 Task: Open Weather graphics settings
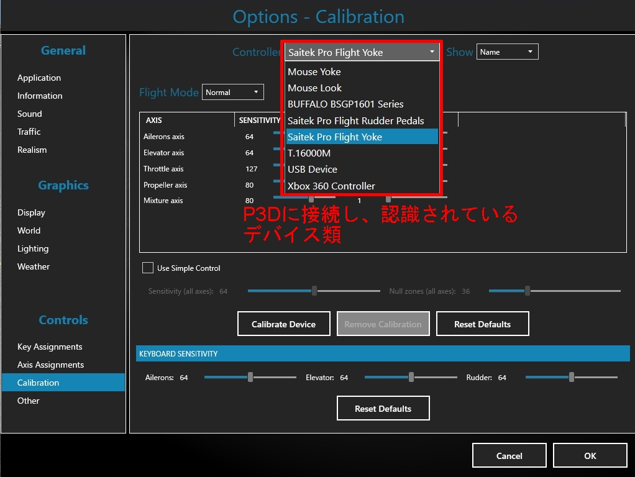click(33, 266)
